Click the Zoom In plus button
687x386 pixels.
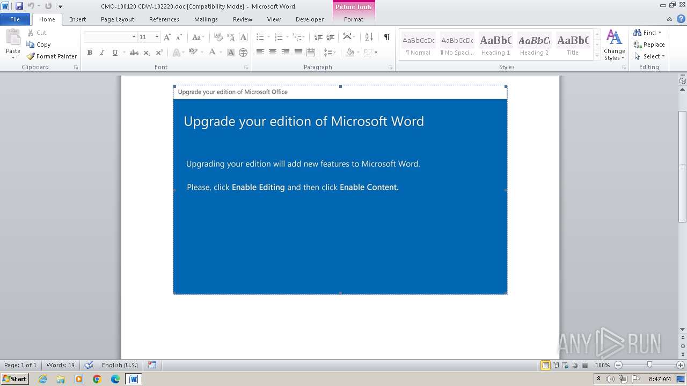[681, 365]
